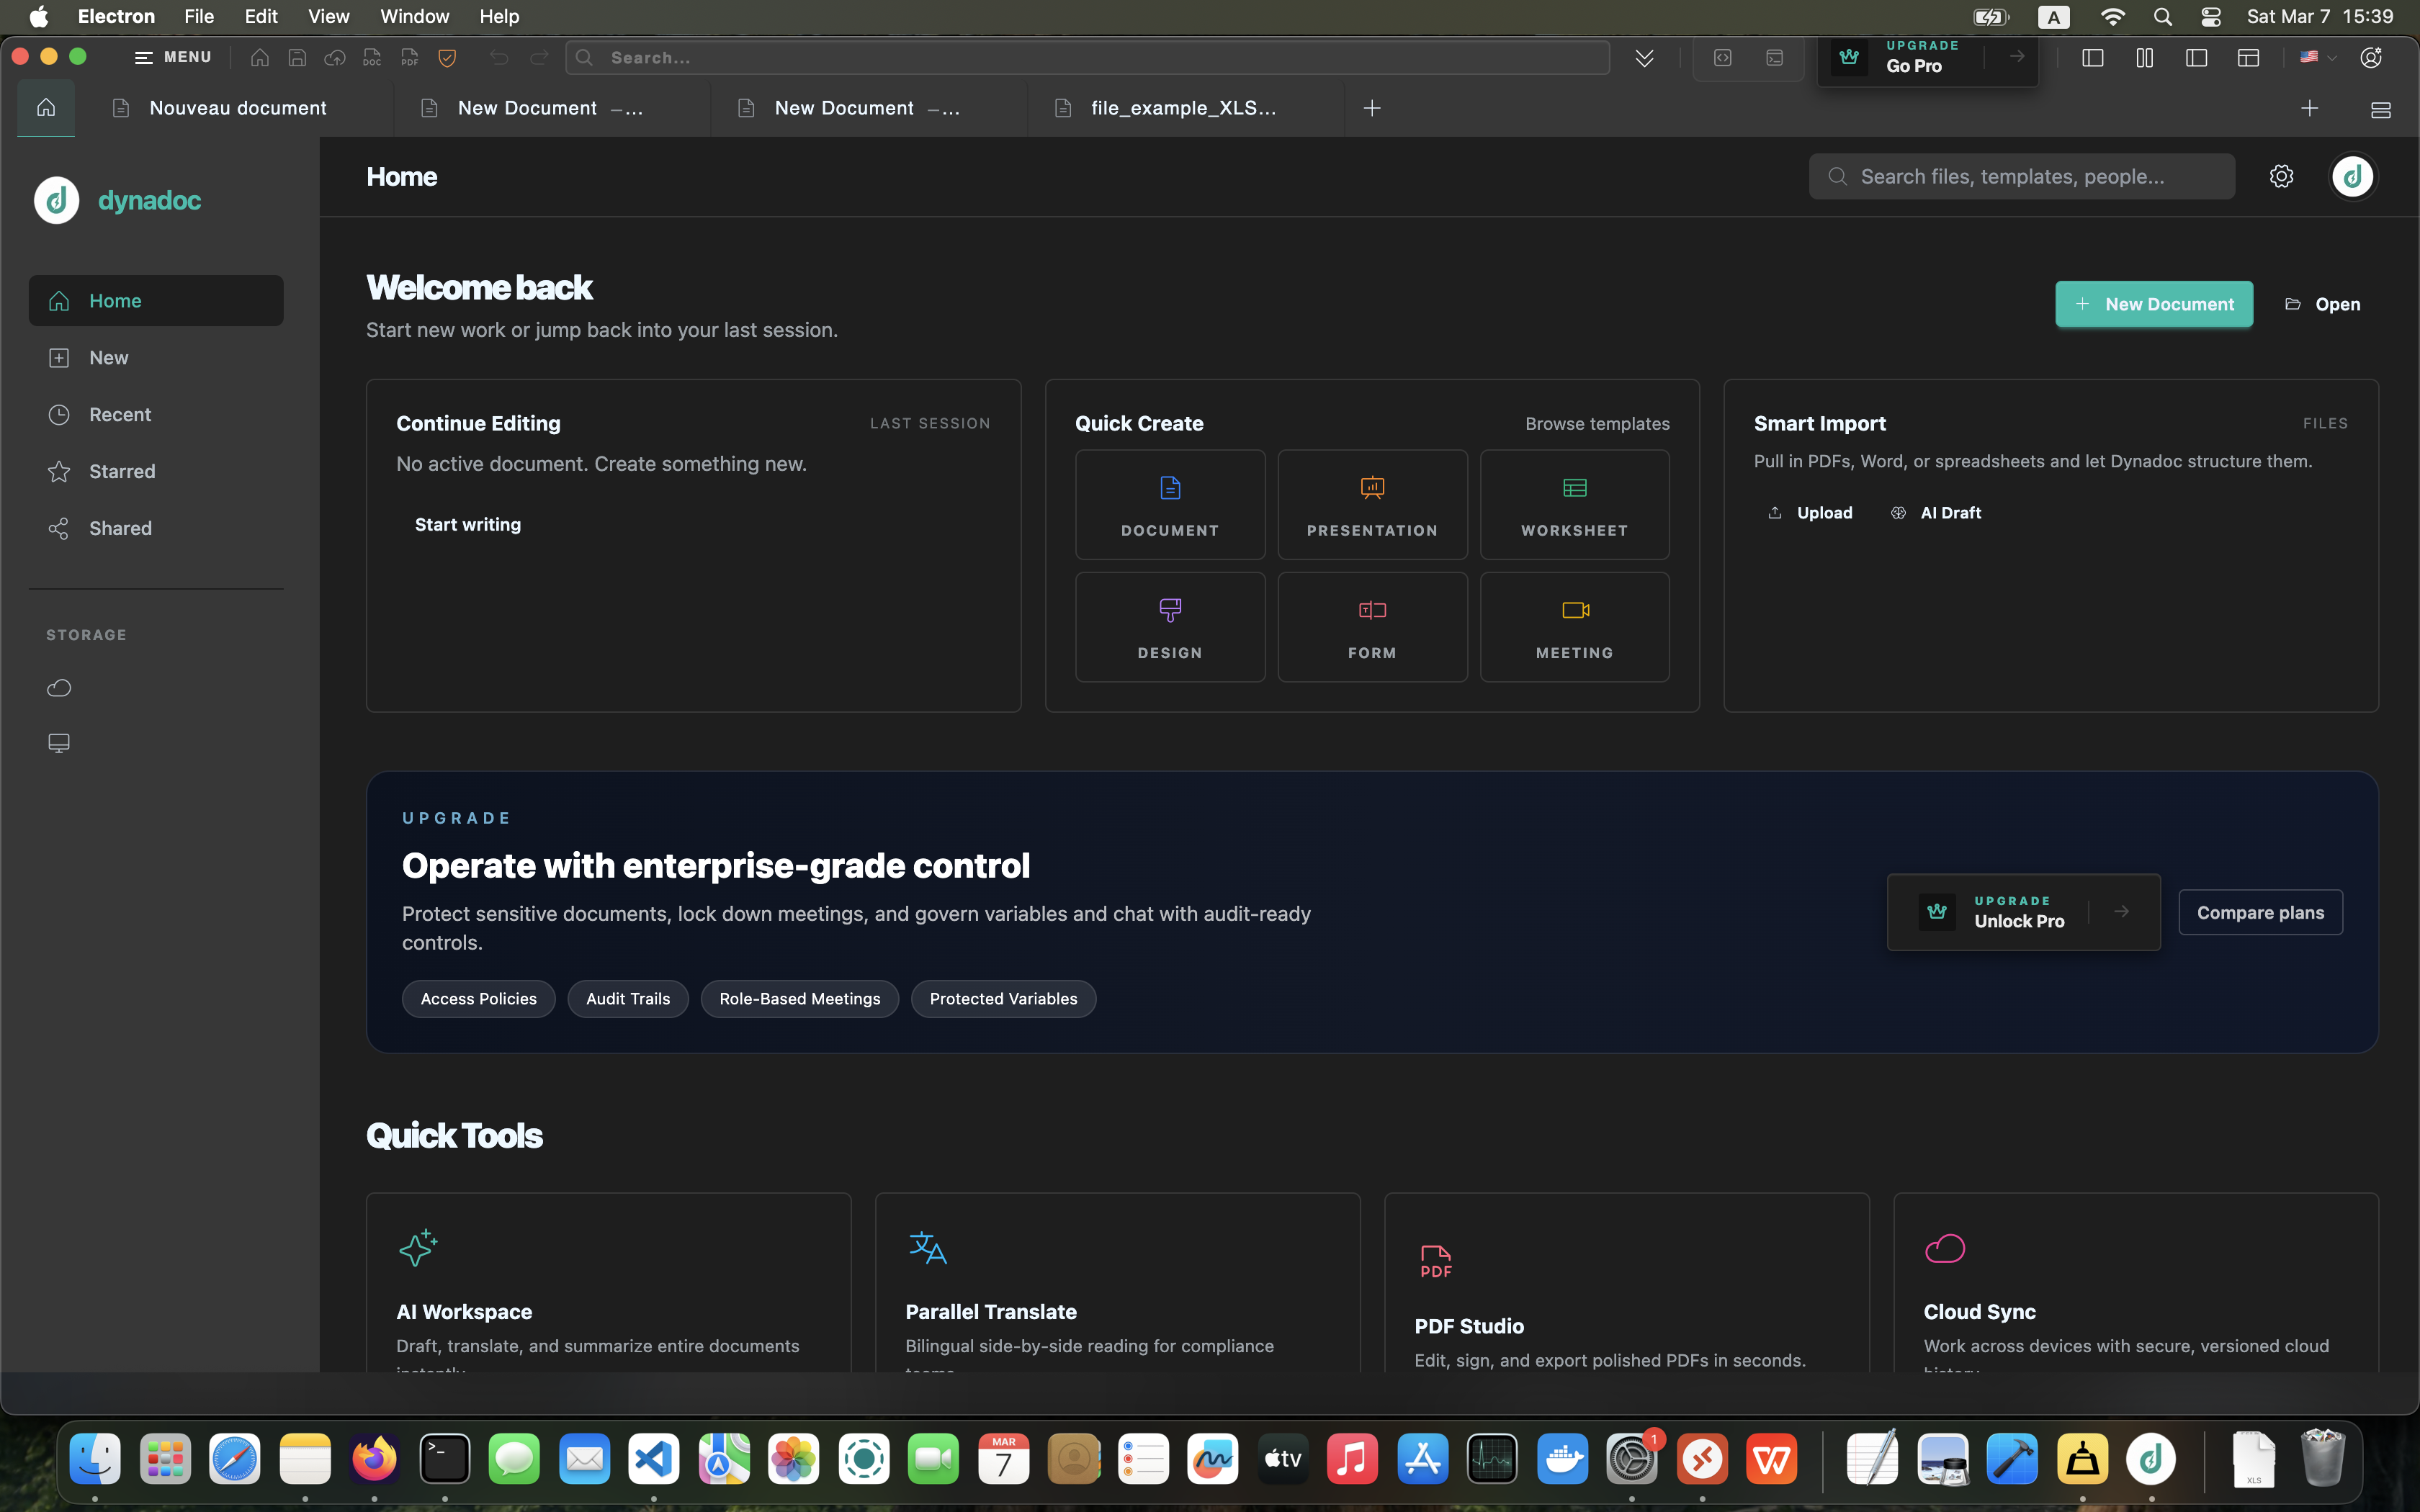Toggle the orange document protection shield
Viewport: 2420px width, 1512px height.
coord(447,57)
